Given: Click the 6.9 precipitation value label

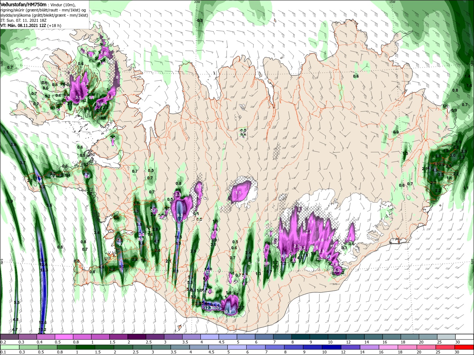Looking at the screenshot, I should pyautogui.click(x=139, y=224).
